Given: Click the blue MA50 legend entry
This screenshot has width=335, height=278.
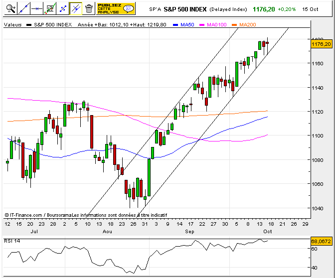Looking at the screenshot, I should (183, 25).
